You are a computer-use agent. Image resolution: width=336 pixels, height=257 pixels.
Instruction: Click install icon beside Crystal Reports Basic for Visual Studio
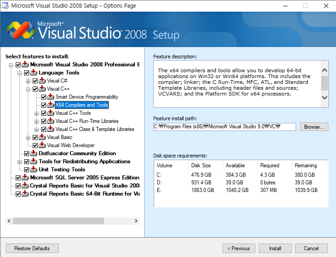pyautogui.click(x=25, y=185)
